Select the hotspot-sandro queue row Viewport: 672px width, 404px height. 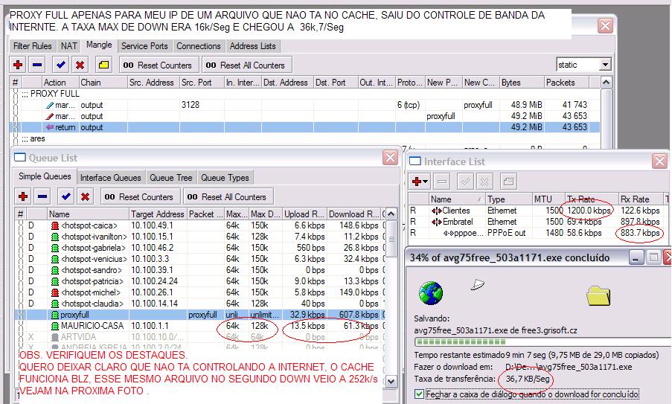tap(199, 270)
